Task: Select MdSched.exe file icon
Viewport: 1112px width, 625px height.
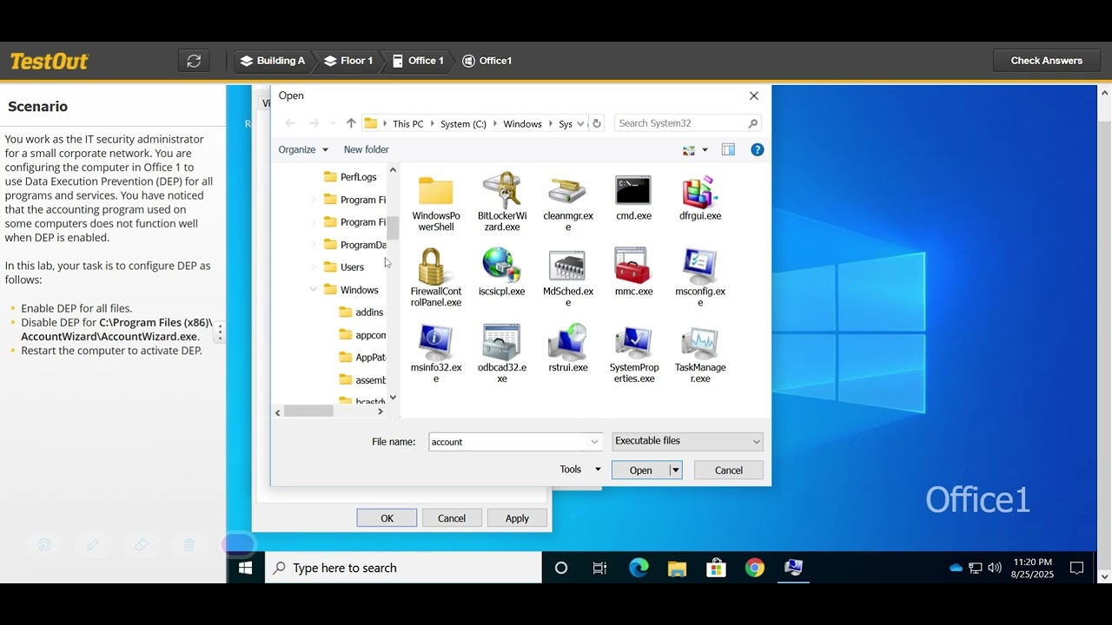Action: tap(567, 266)
